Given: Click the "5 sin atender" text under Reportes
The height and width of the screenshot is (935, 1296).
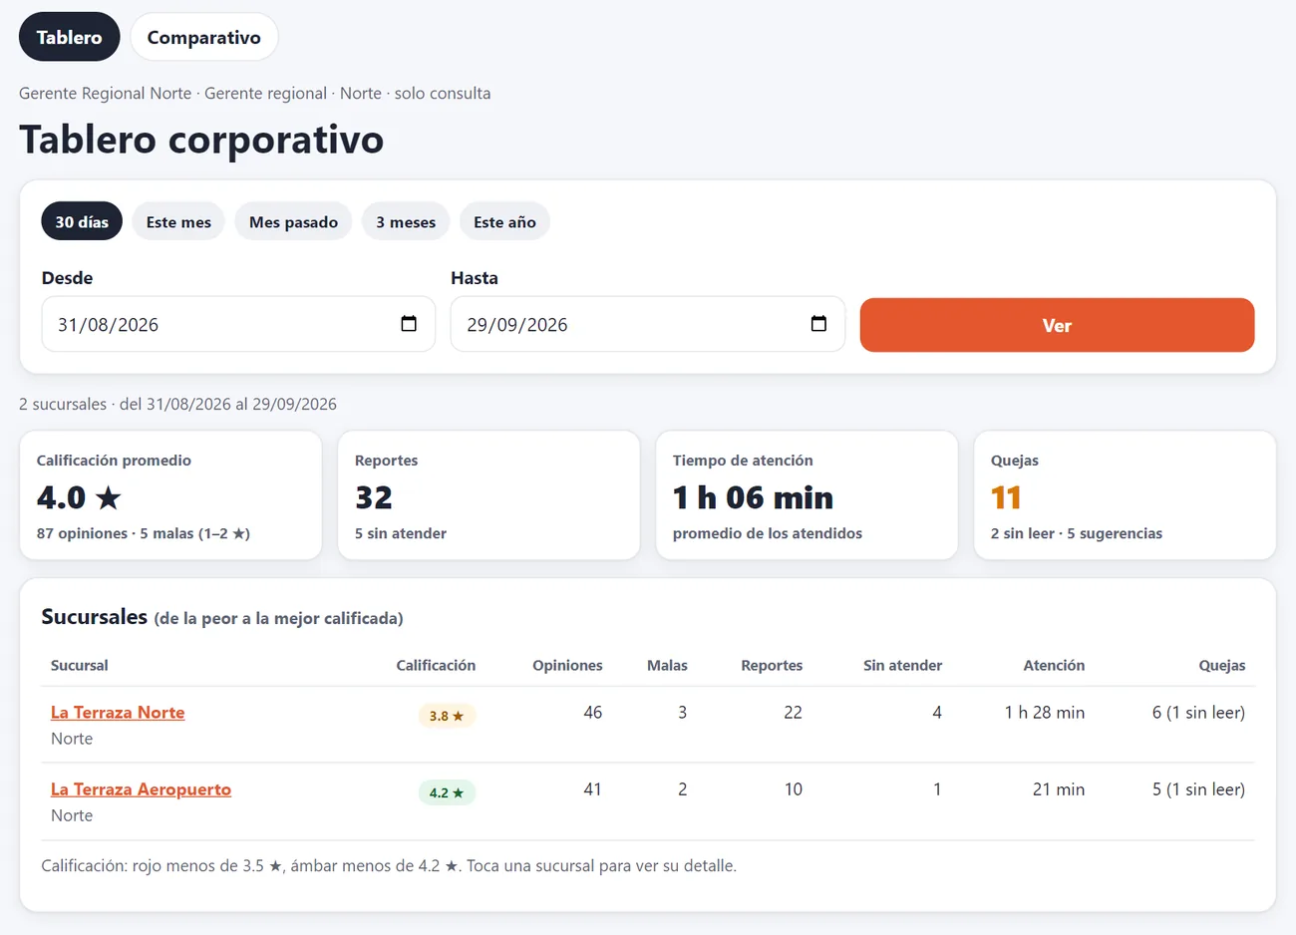Looking at the screenshot, I should click(401, 533).
